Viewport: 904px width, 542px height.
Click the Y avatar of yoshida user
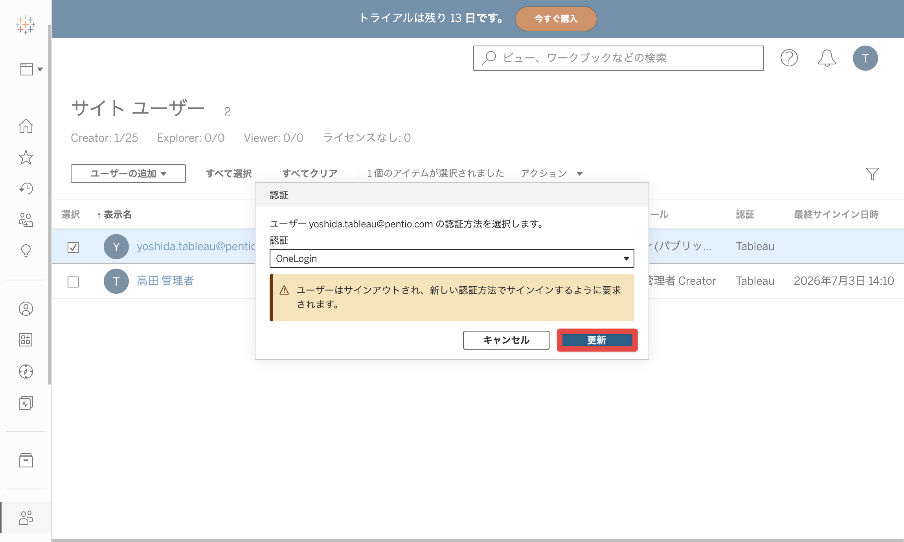116,247
